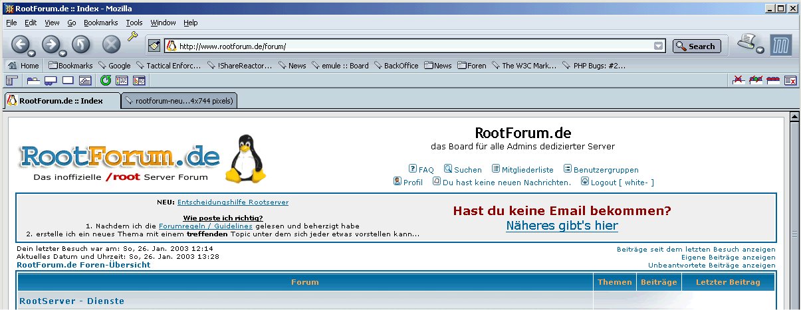Open the Back button history dropdown
The width and height of the screenshot is (801, 310).
pos(32,54)
